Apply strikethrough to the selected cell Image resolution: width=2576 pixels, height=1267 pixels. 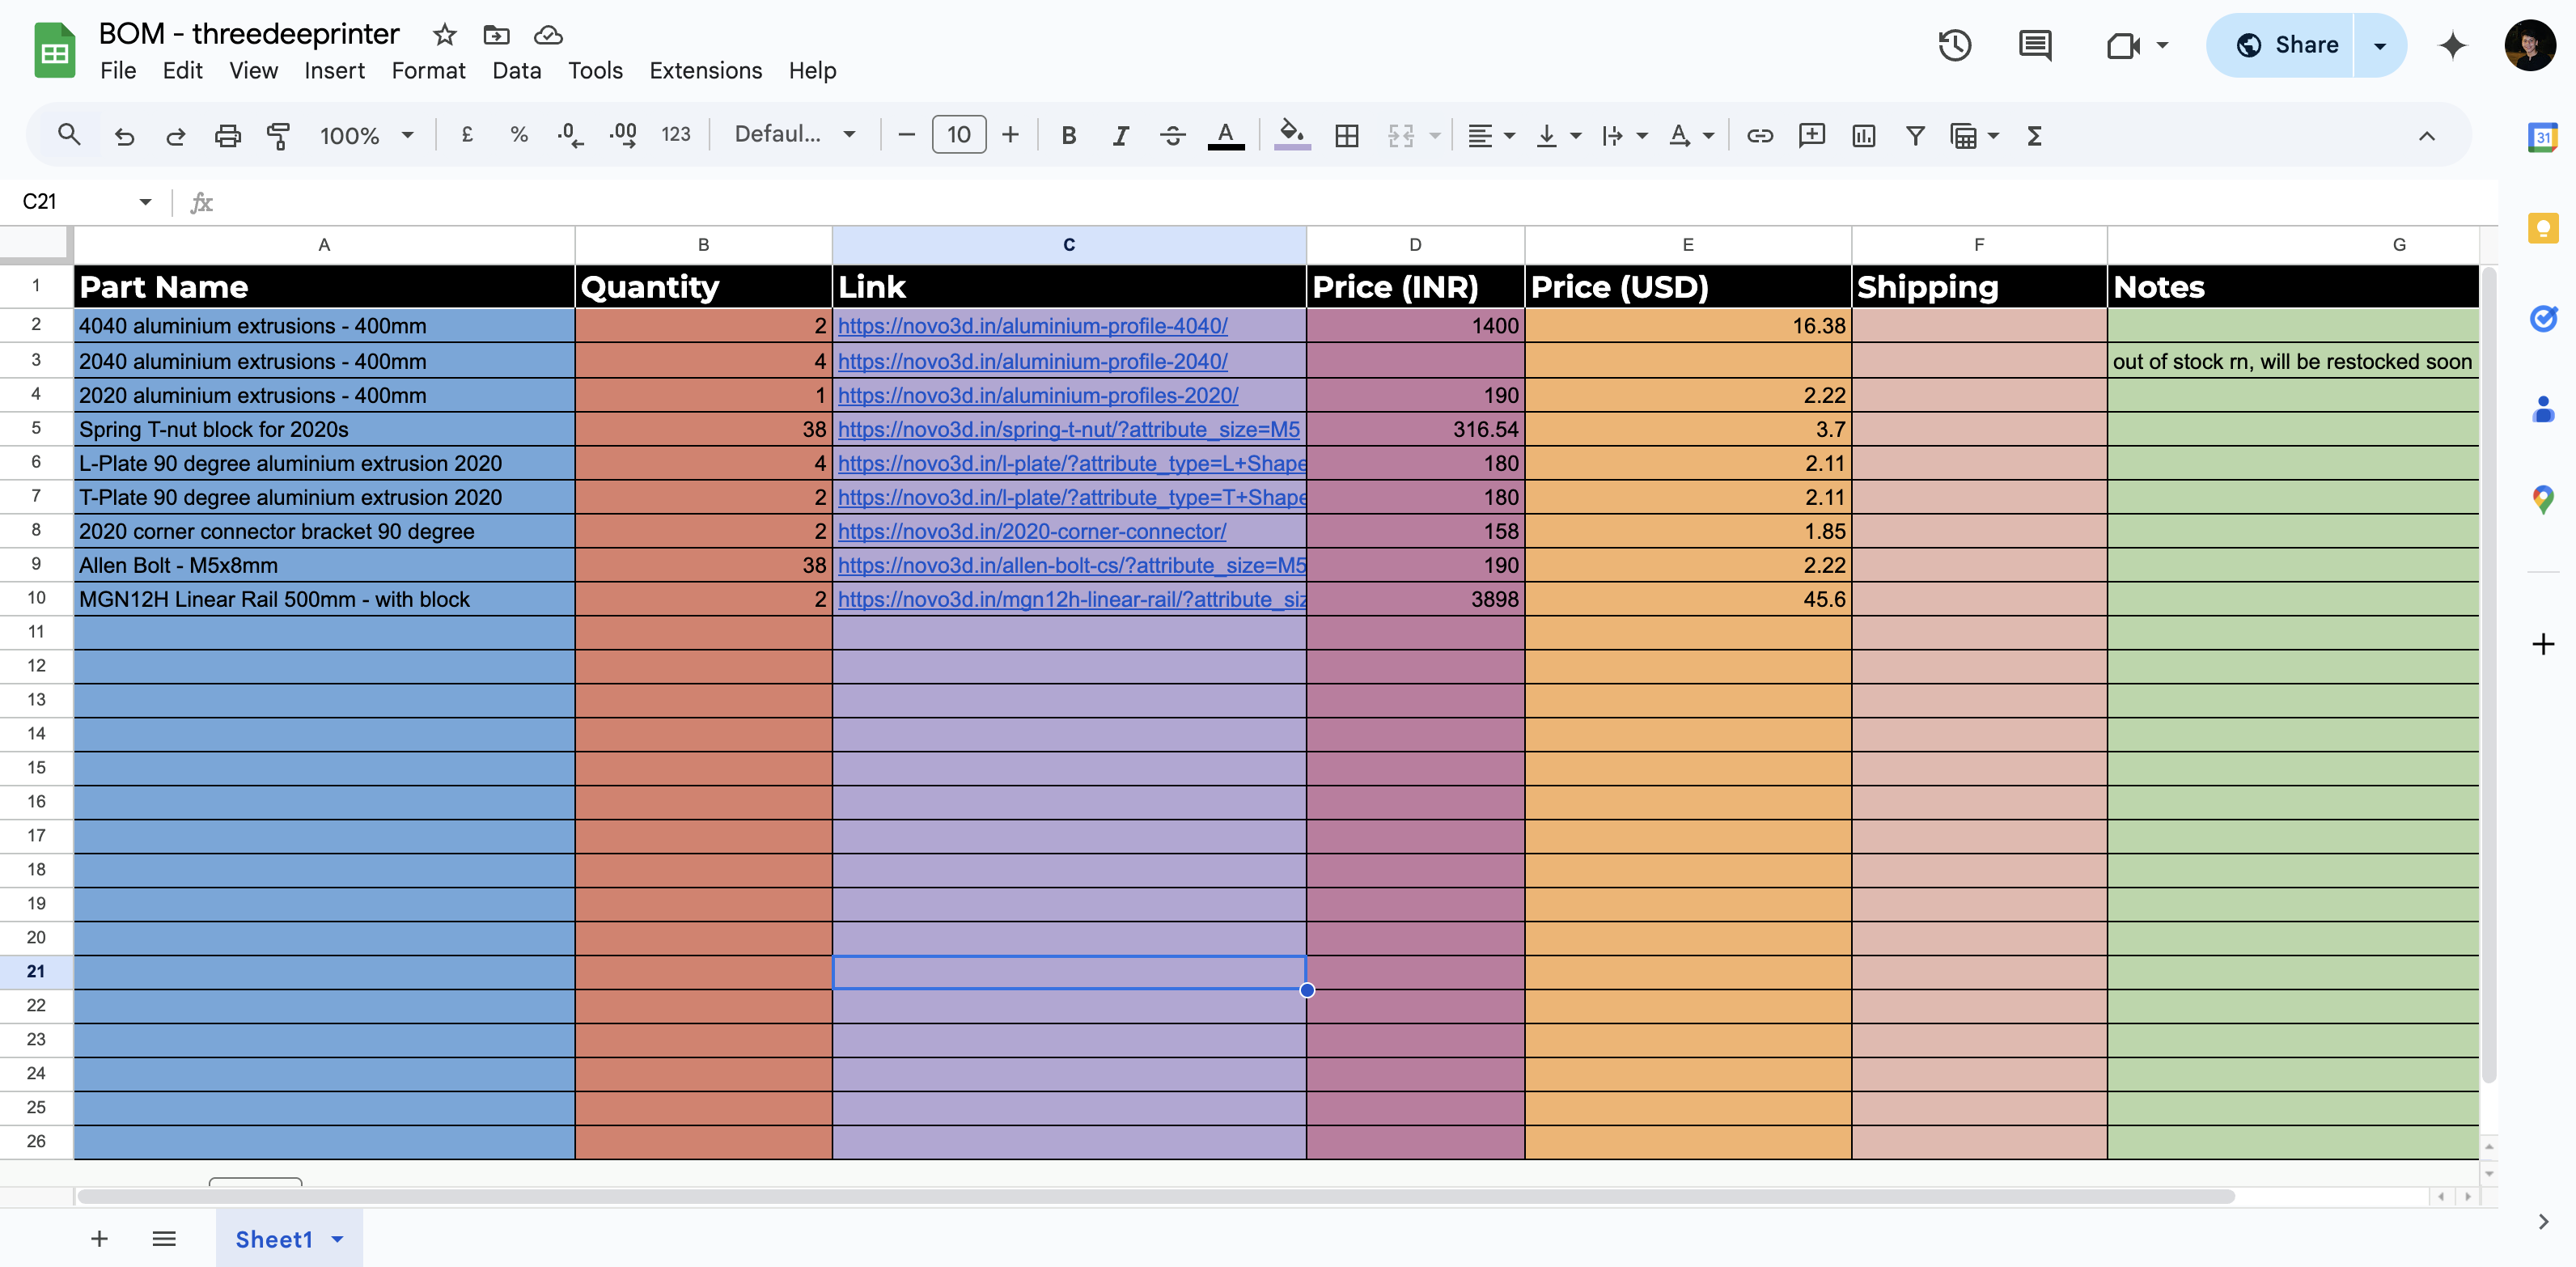(x=1172, y=135)
